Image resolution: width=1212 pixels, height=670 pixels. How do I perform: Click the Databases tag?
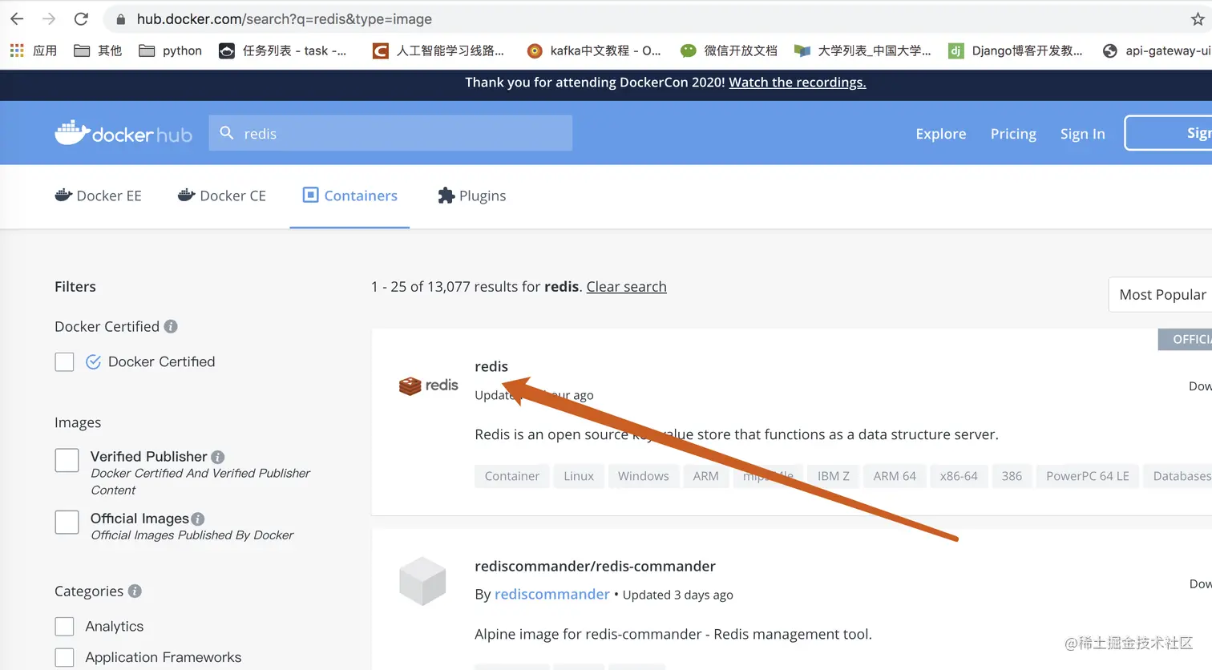1178,476
